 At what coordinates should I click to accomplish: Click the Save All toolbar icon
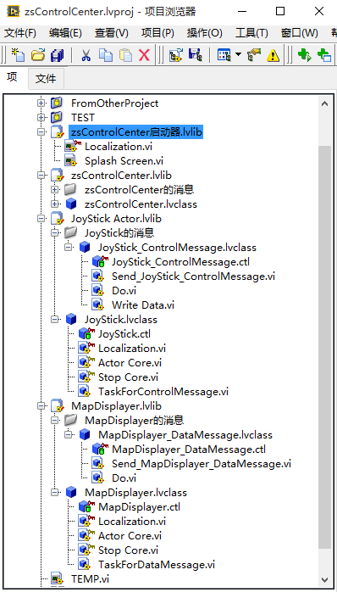click(x=58, y=55)
